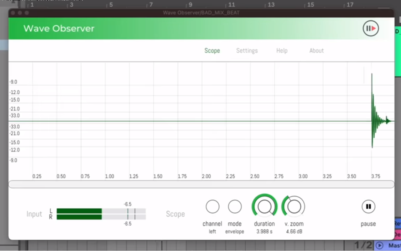
Task: Click the window title "Wave Observer/BAD_MIX_BEAT"
Action: 201,13
